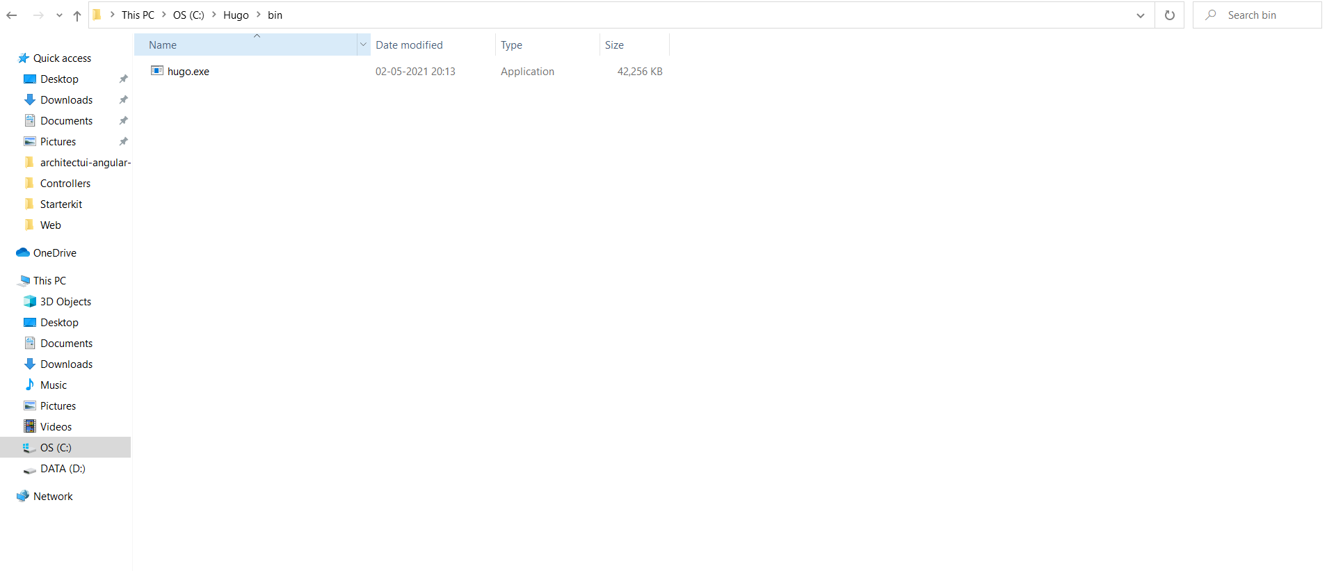Open pinned Pictures under Quick access
This screenshot has height=571, width=1327.
tap(58, 142)
